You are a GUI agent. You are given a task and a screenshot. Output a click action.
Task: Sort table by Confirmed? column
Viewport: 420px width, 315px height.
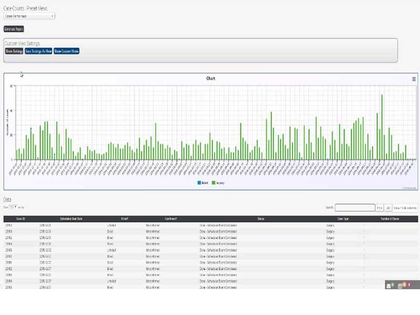pyautogui.click(x=171, y=219)
